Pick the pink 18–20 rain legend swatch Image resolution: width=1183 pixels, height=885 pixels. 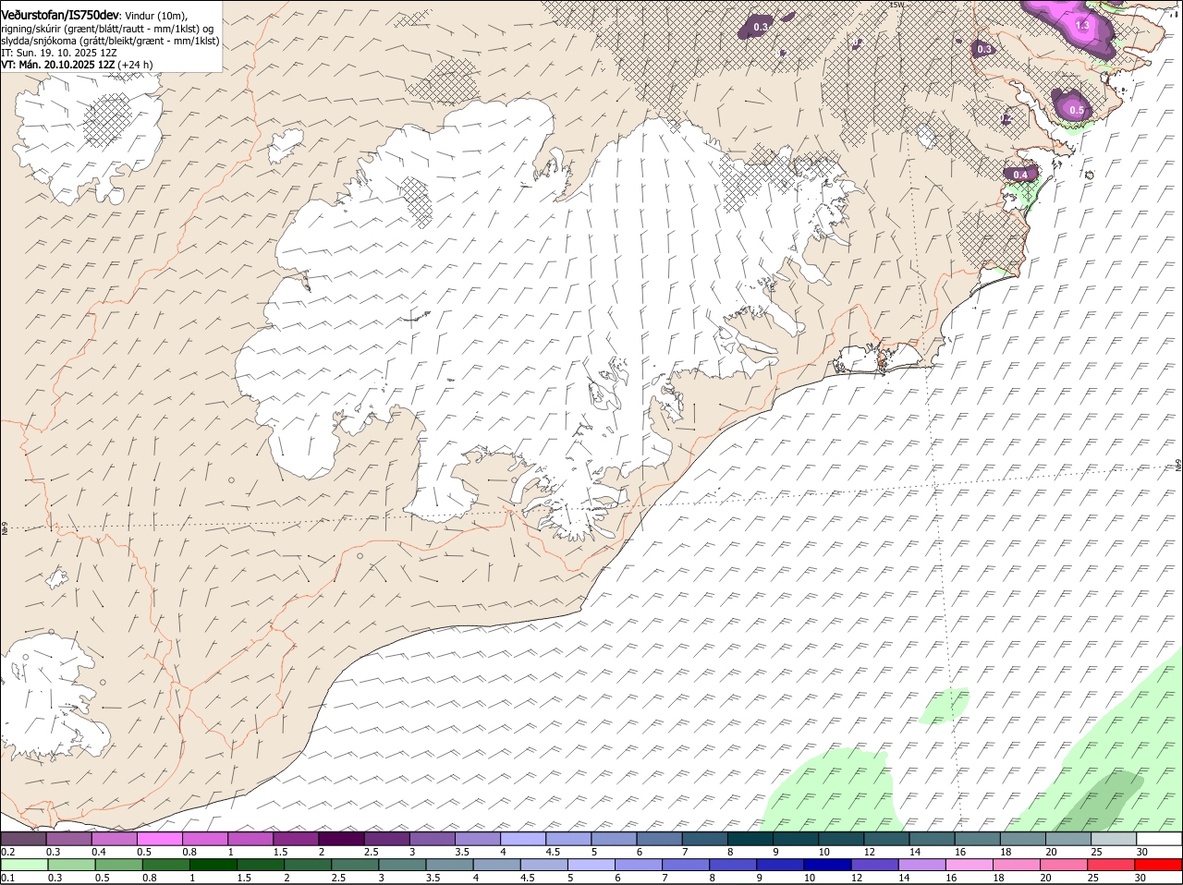(x=1018, y=865)
